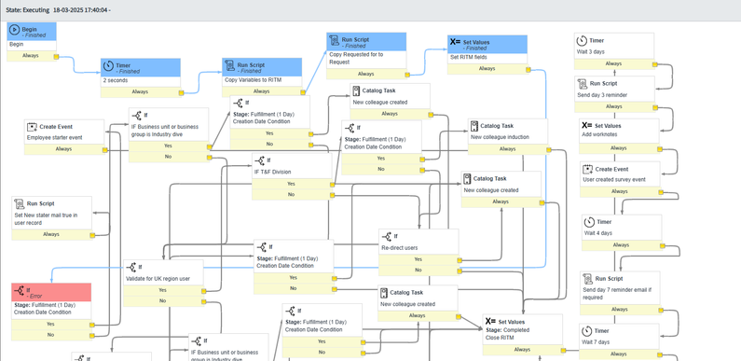Select the User created survey event activity

pos(620,174)
